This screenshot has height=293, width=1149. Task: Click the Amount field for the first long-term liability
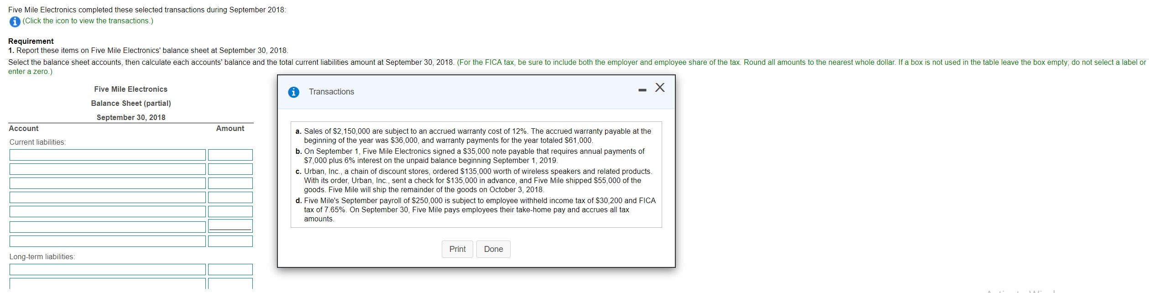click(x=230, y=270)
